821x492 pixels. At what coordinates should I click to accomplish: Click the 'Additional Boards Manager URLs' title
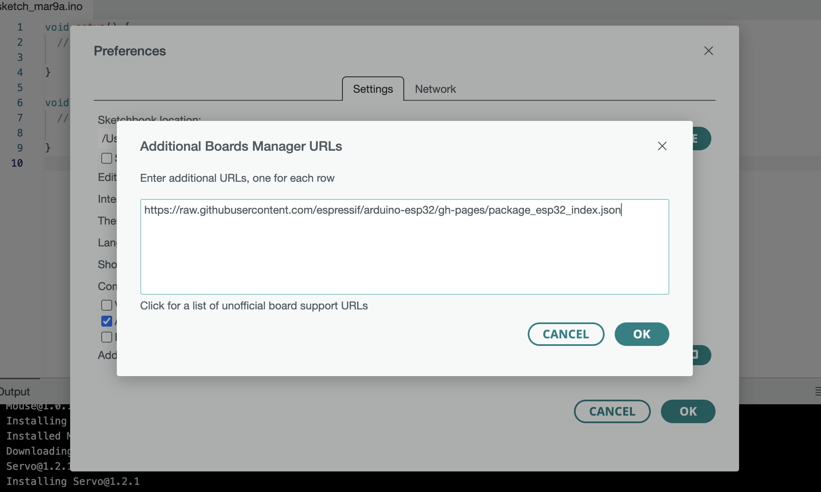241,146
